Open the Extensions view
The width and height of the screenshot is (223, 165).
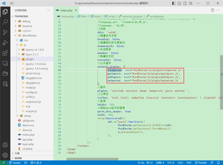click(5, 53)
